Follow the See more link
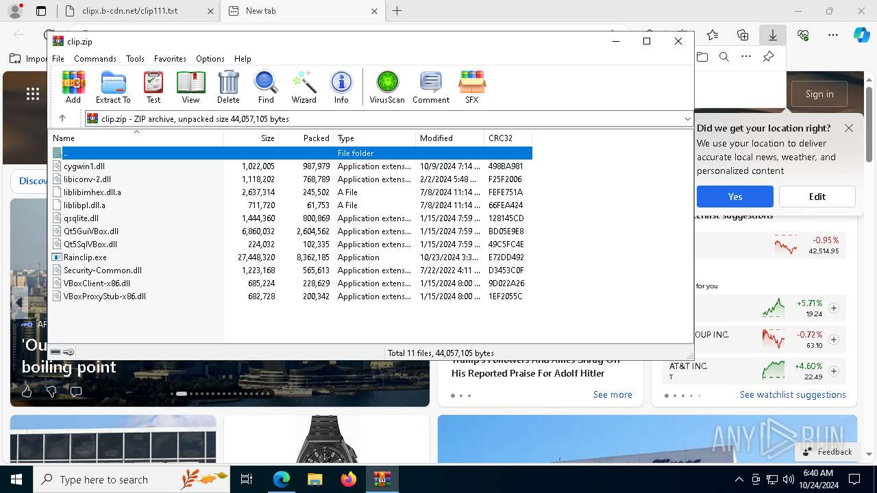This screenshot has height=493, width=877. (x=613, y=394)
